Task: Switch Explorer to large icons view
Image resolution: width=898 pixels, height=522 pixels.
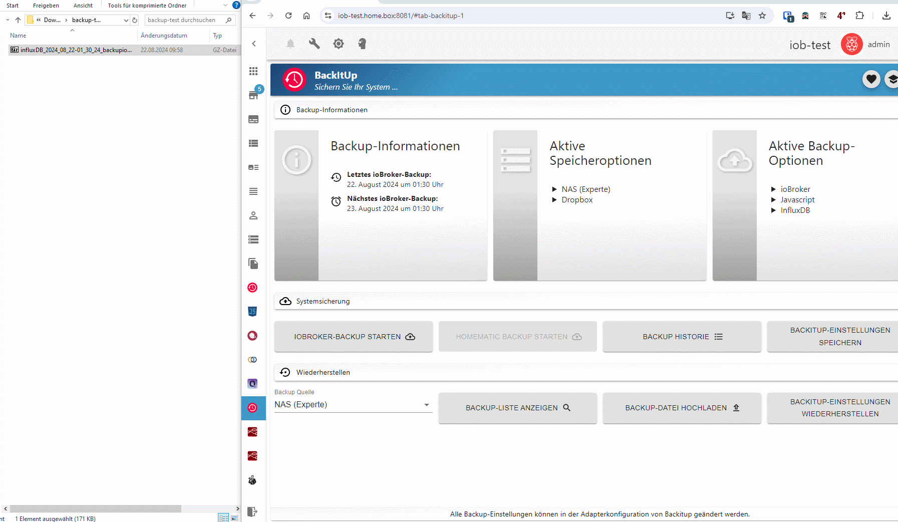Action: 234,518
